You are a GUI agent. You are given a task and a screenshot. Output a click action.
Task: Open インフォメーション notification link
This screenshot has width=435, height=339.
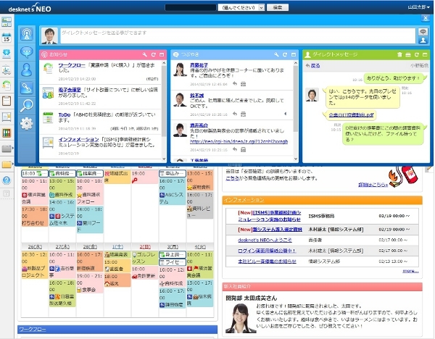[x=78, y=139]
